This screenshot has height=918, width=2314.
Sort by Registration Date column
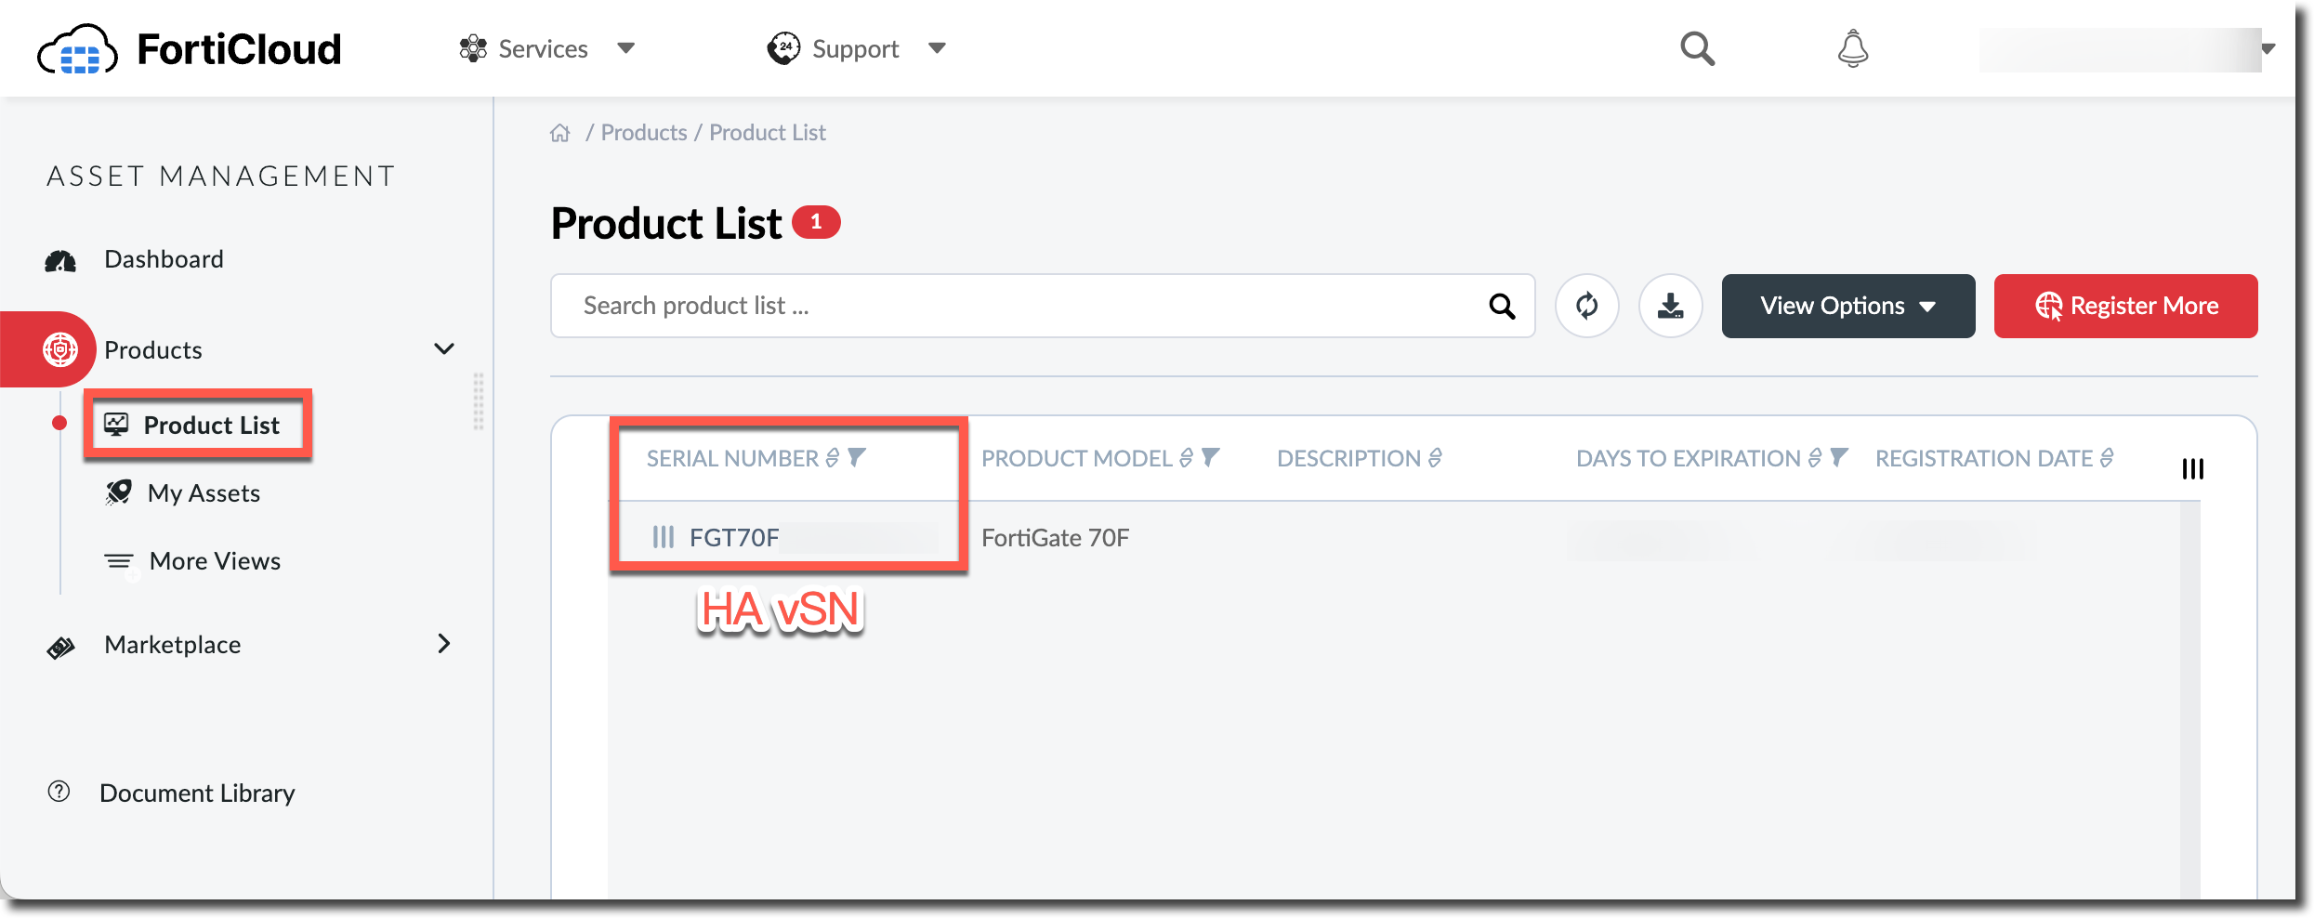coord(2107,458)
